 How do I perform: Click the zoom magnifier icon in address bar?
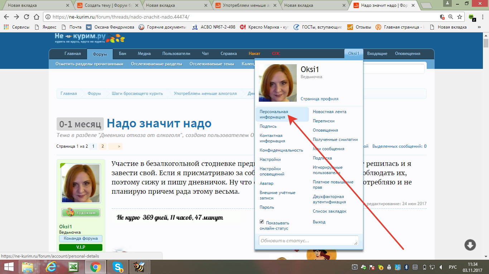pyautogui.click(x=451, y=17)
